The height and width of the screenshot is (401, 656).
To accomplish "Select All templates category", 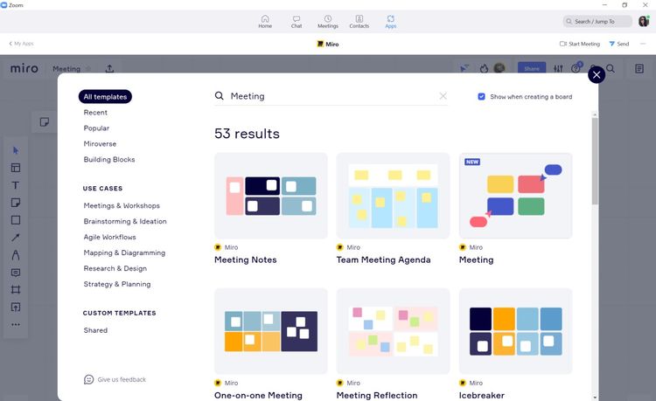I will tap(105, 96).
